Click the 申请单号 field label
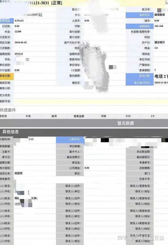The width and height of the screenshot is (168, 245). 145,163
